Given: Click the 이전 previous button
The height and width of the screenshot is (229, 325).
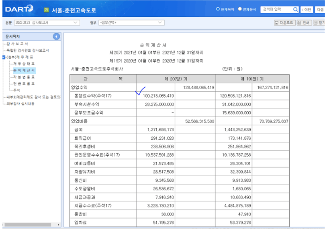Looking at the screenshot, I should coord(307,10).
